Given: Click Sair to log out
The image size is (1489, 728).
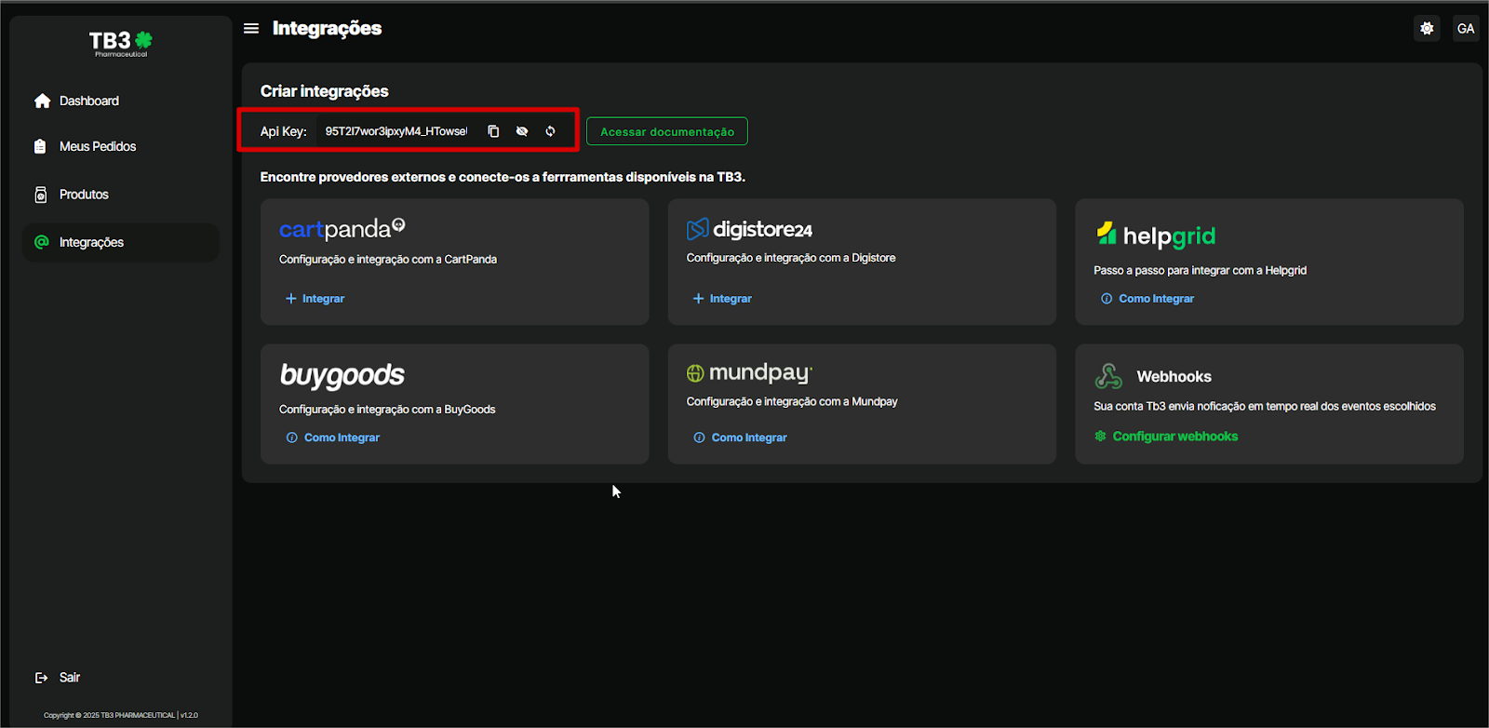Looking at the screenshot, I should click(x=69, y=678).
